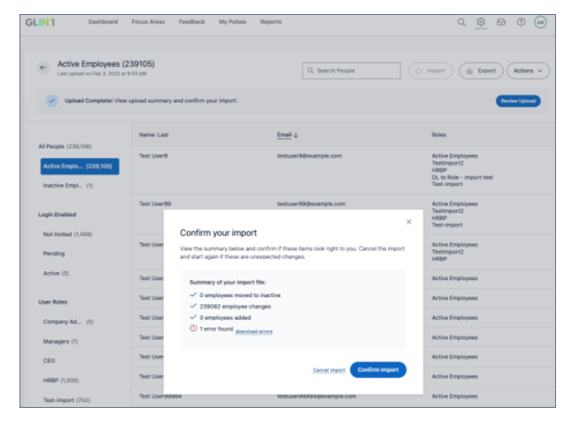Select Active Employees filter in sidebar
Viewport: 574px width, 422px height.
[x=80, y=166]
